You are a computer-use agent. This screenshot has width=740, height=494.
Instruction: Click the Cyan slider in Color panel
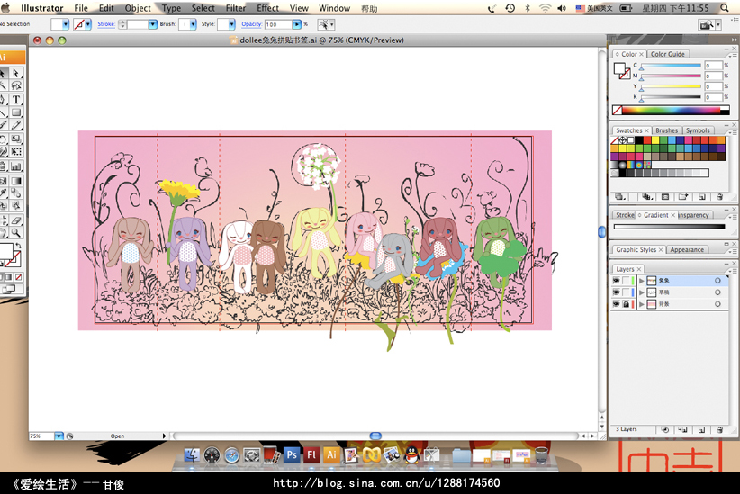point(671,66)
